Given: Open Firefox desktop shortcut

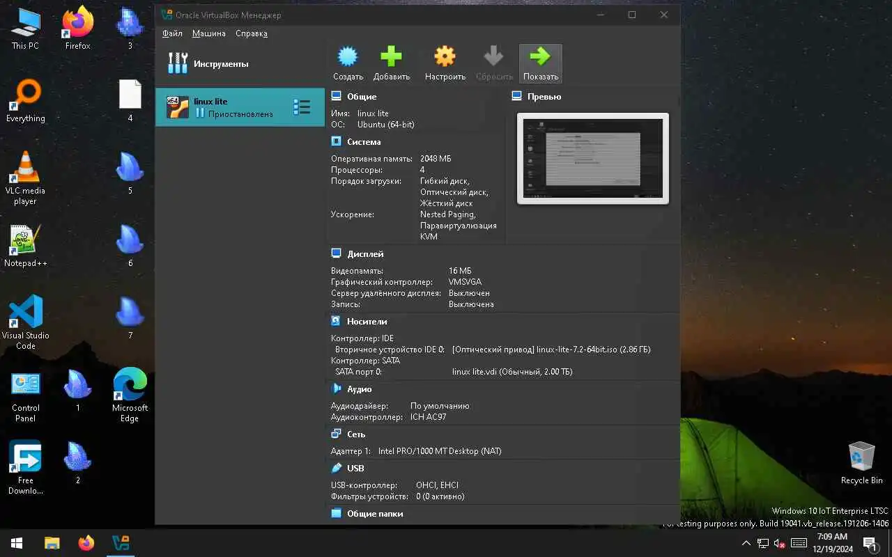Looking at the screenshot, I should 78,29.
